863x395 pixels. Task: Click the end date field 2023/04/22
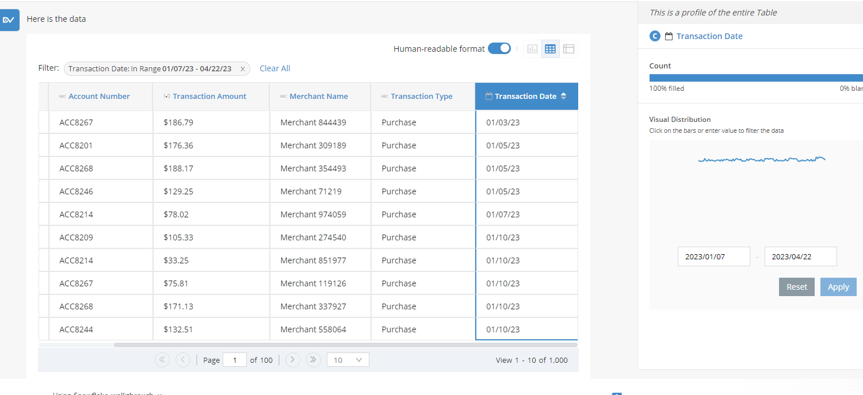coord(800,256)
